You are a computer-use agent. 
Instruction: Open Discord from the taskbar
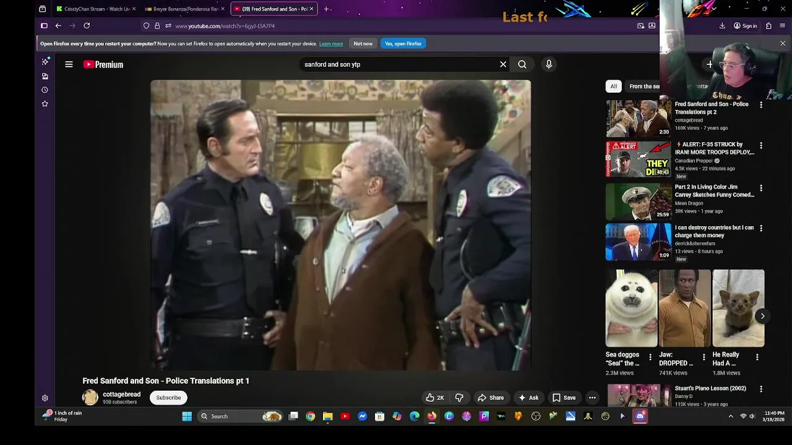coord(640,416)
